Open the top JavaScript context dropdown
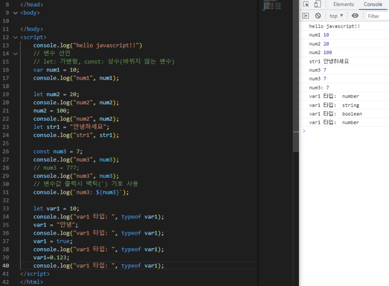The width and height of the screenshot is (389, 286). [336, 16]
